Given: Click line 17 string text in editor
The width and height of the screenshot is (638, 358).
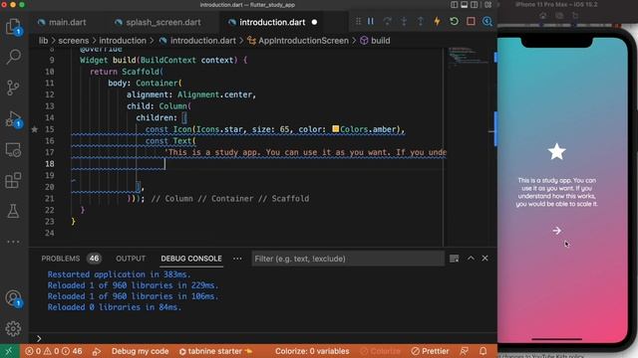Looking at the screenshot, I should click(305, 152).
